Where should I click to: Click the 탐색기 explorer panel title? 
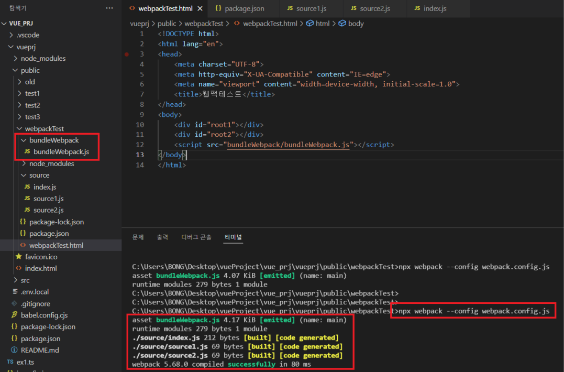[18, 8]
